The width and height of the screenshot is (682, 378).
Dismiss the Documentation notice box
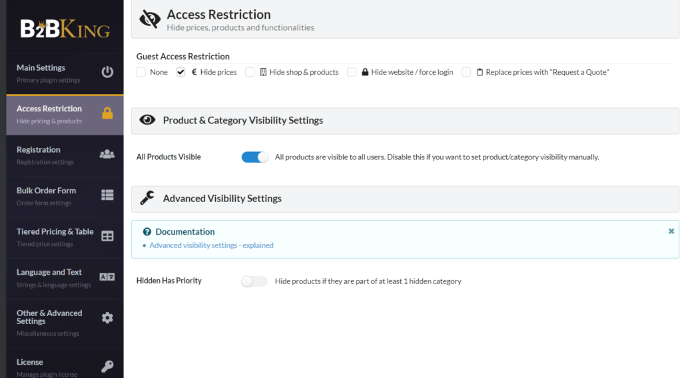tap(671, 231)
